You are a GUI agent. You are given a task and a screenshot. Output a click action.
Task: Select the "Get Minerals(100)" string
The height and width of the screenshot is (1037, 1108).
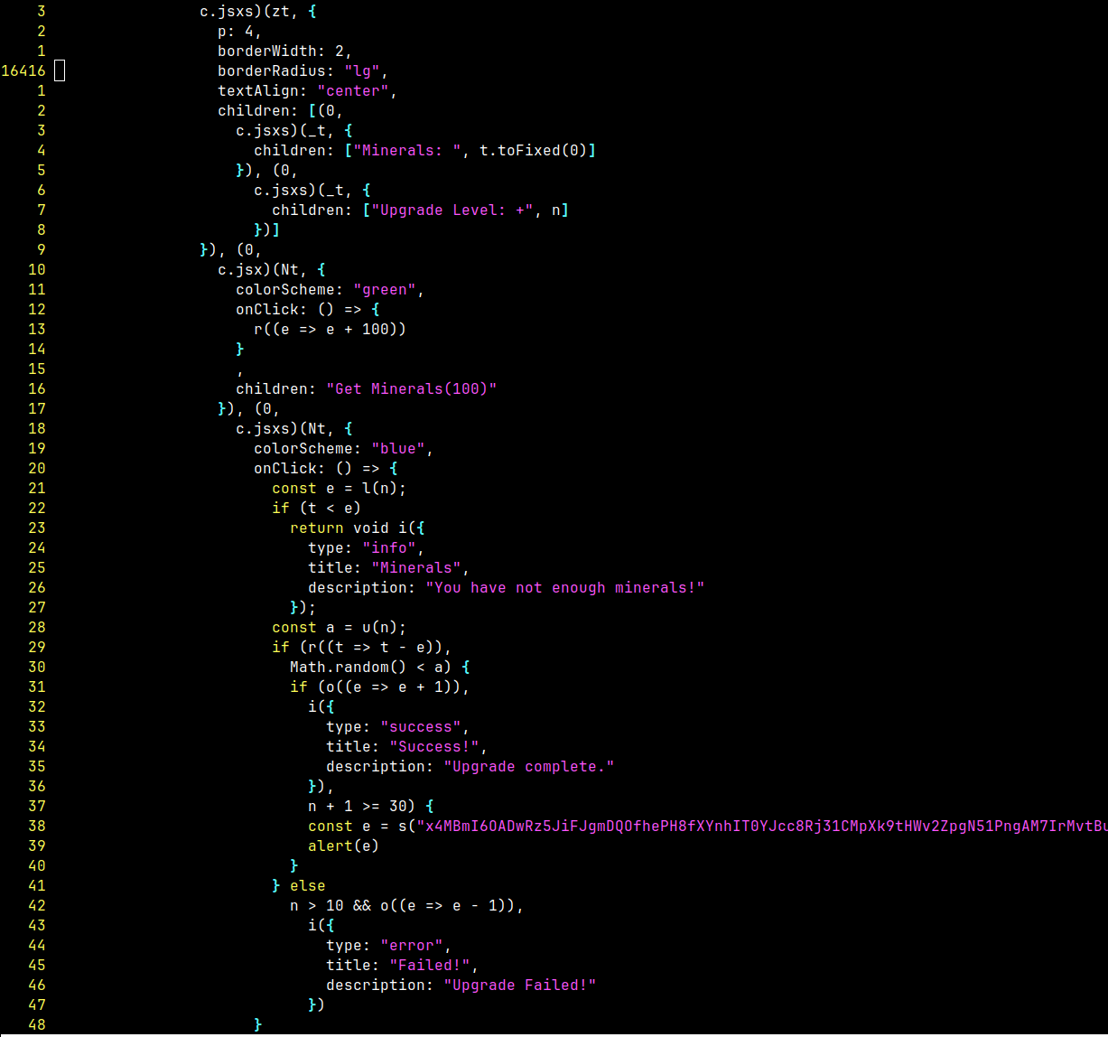411,388
